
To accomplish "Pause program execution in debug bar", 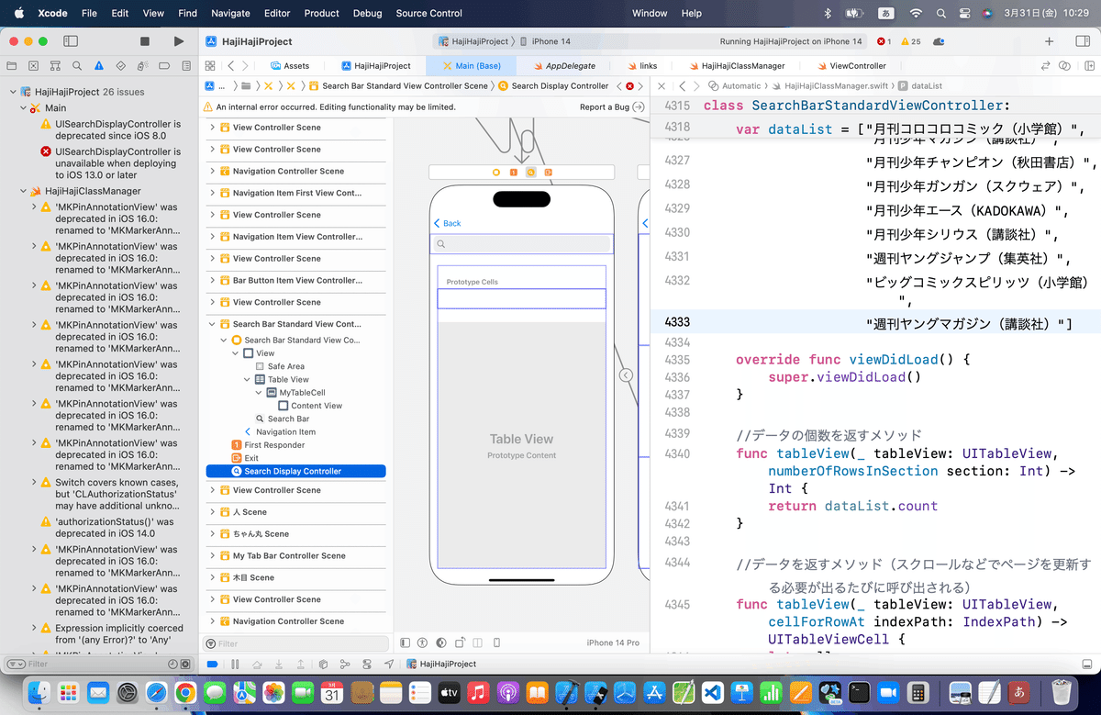I will pyautogui.click(x=235, y=664).
